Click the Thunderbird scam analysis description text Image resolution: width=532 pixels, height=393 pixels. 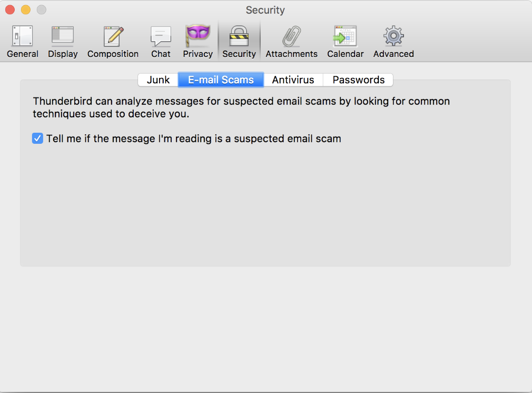pyautogui.click(x=241, y=107)
